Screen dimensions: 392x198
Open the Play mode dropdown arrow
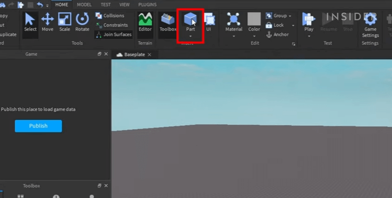click(309, 36)
